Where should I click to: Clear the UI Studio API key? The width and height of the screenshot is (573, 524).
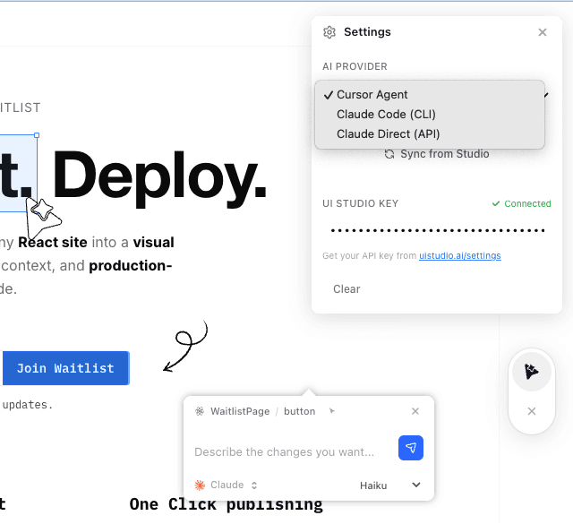(346, 289)
